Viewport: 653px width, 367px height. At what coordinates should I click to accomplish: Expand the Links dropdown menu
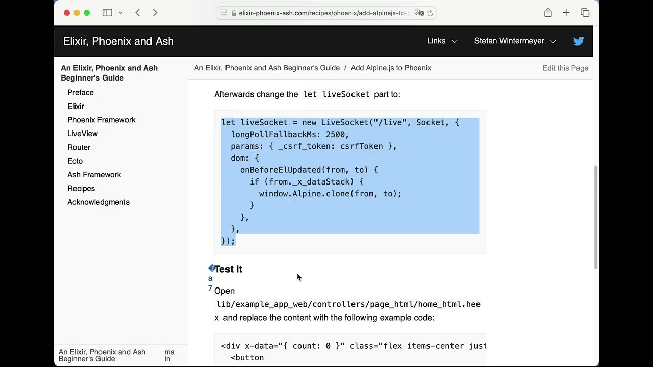coord(442,41)
